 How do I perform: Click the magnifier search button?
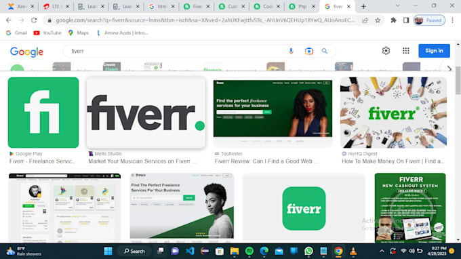click(325, 51)
